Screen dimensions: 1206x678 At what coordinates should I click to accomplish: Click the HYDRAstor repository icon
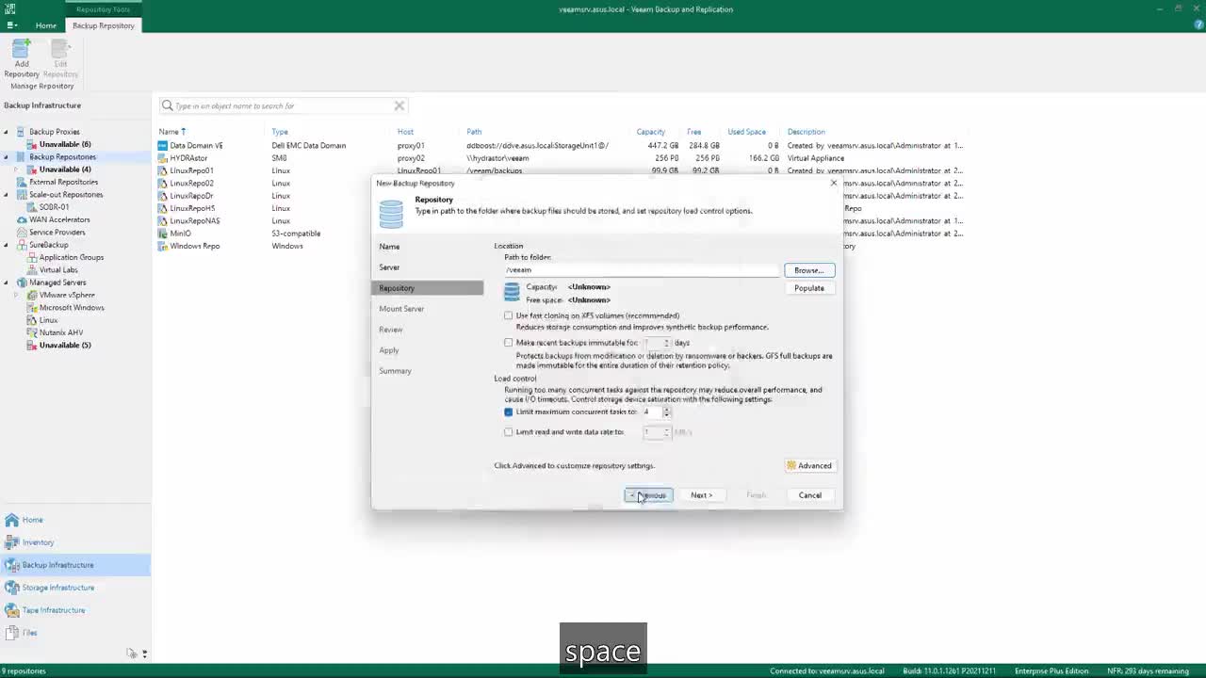click(x=162, y=158)
